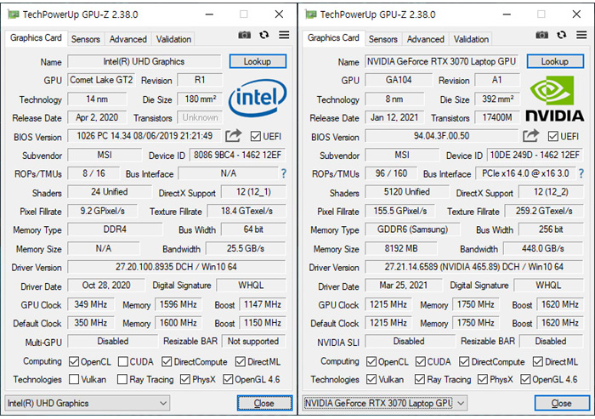Click the Intel(R) UHD Graphics Name field
Image resolution: width=595 pixels, height=419 pixels.
(x=144, y=61)
